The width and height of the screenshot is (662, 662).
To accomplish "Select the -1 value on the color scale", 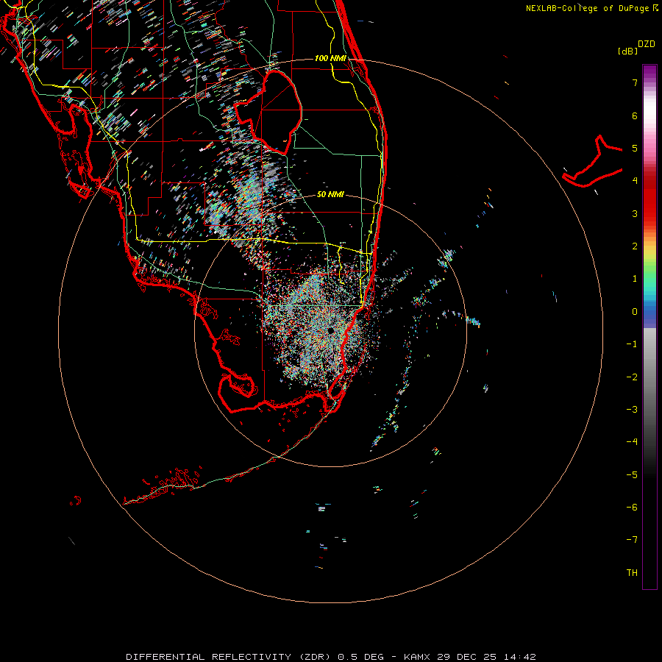I will 632,344.
